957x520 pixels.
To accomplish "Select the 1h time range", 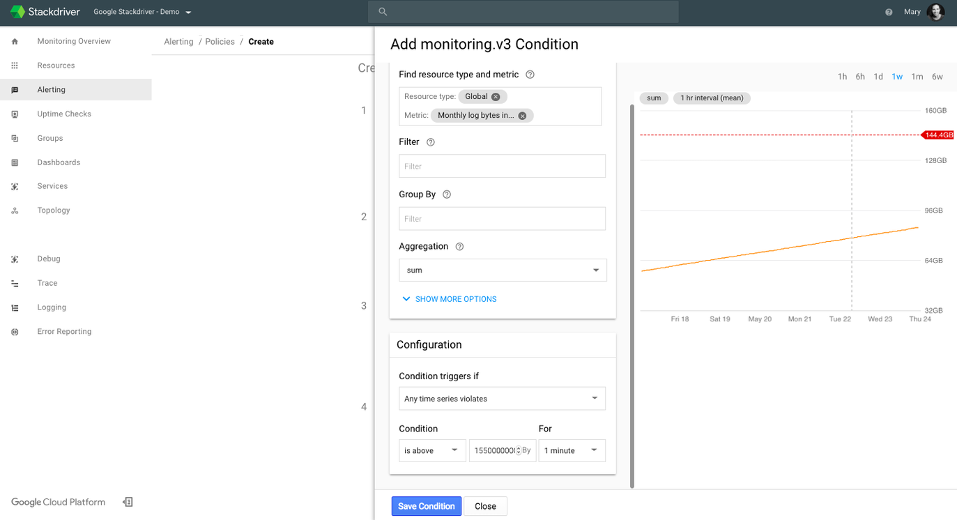I will click(842, 77).
